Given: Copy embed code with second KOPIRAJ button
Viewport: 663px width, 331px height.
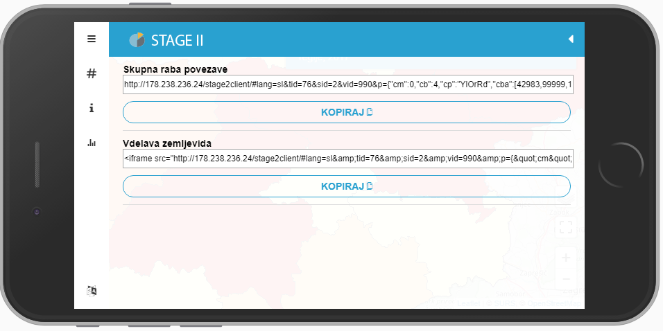Looking at the screenshot, I should (x=347, y=186).
